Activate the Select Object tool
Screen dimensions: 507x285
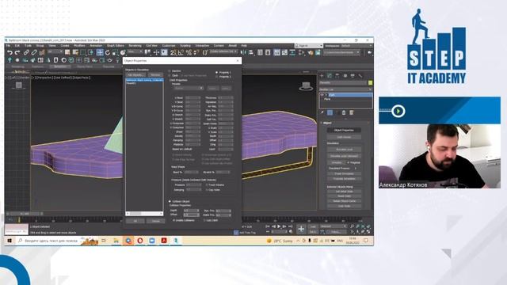67,52
